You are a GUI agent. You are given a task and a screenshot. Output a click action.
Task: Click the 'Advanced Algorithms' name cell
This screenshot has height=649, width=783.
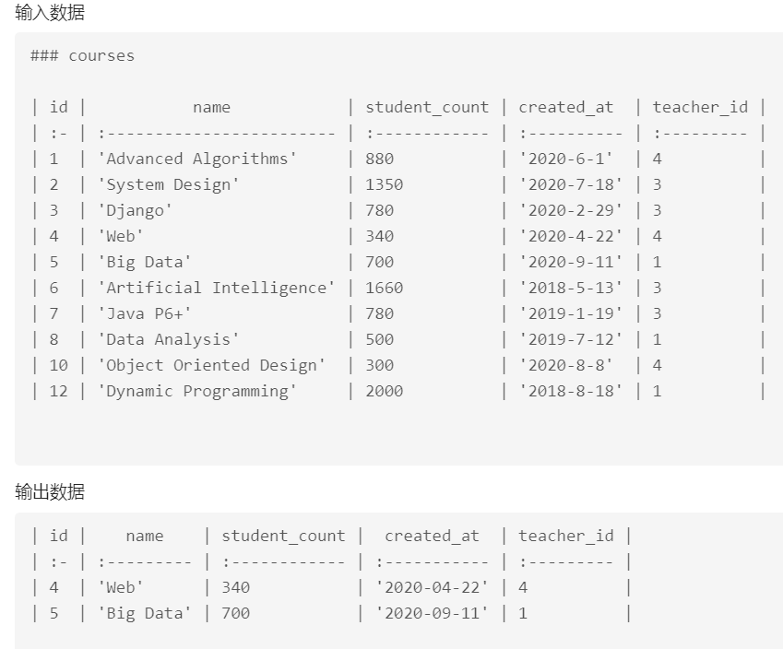pos(197,159)
